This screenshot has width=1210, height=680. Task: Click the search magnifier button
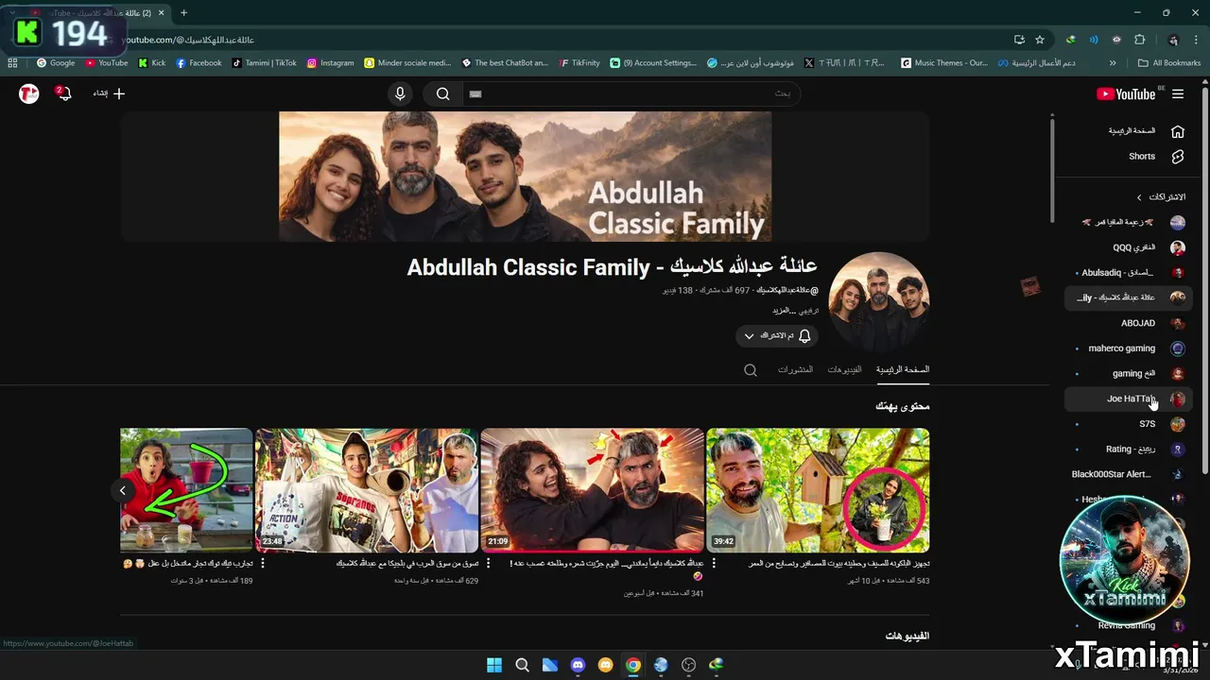coord(442,93)
